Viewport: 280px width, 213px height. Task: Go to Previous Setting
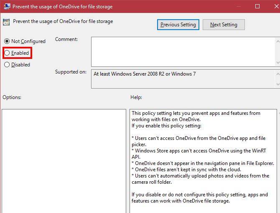click(178, 25)
